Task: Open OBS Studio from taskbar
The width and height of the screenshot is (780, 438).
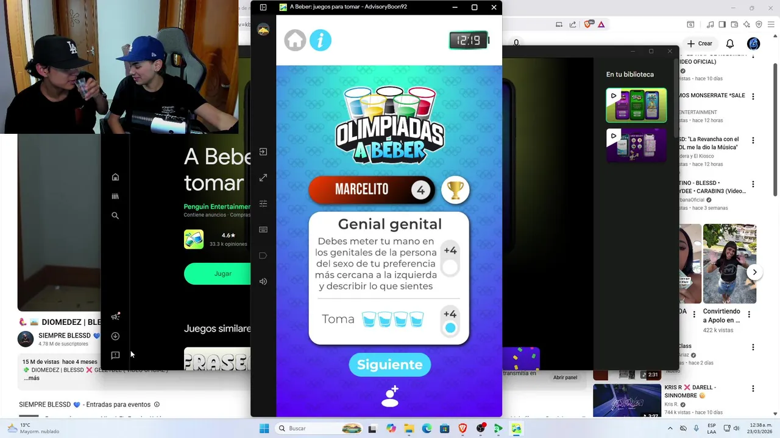Action: click(x=480, y=428)
